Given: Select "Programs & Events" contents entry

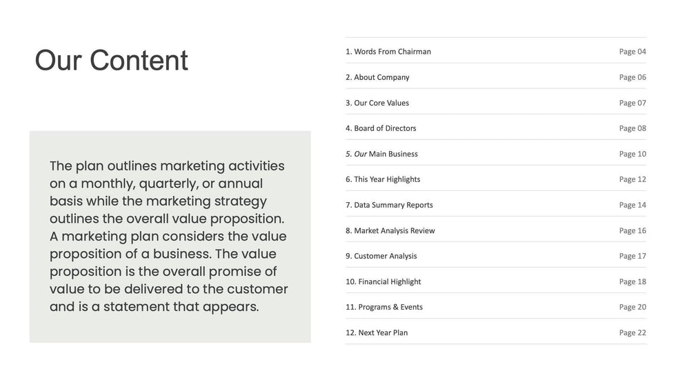Looking at the screenshot, I should coord(384,307).
